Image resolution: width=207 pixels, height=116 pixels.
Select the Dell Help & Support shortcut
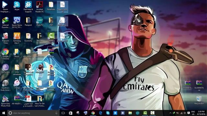28,7
